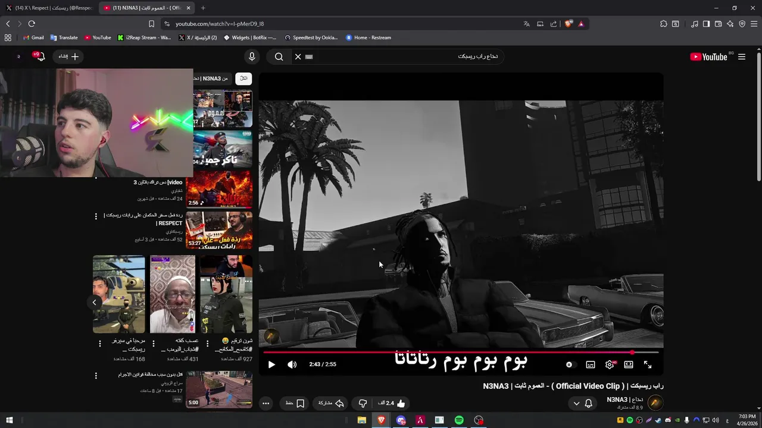The width and height of the screenshot is (762, 428).
Task: Click the إنشاء create button
Action: (69, 56)
